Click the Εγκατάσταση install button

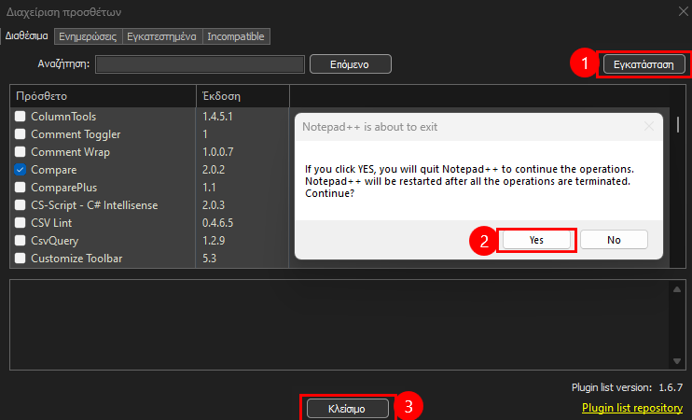[644, 64]
